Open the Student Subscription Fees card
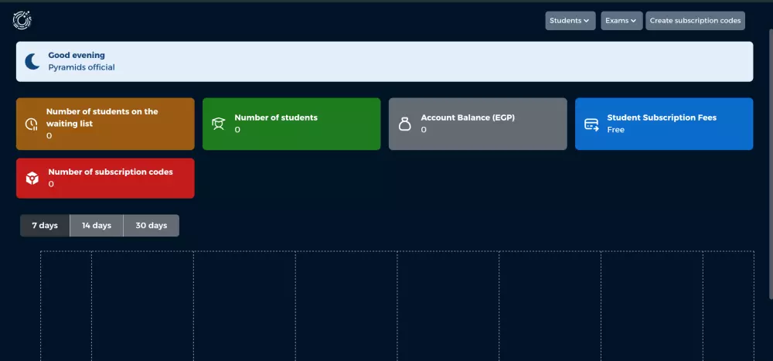This screenshot has width=773, height=361. pos(664,124)
